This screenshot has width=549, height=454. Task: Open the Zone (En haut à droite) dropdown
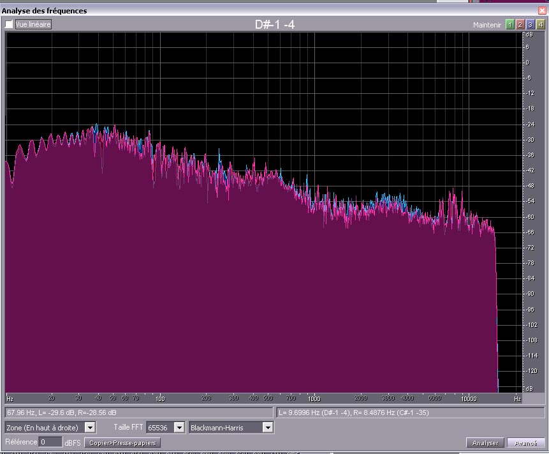tap(90, 427)
